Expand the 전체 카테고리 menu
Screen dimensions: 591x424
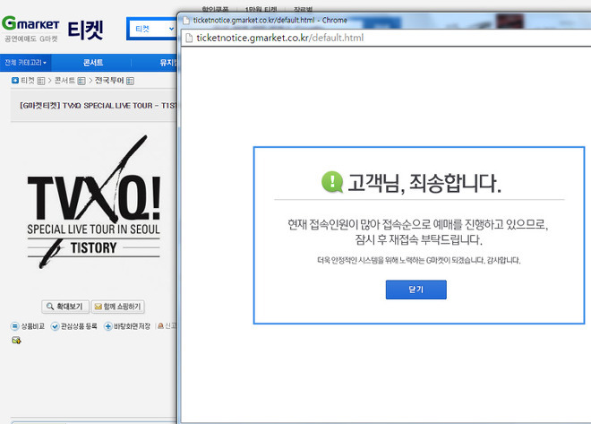[25, 63]
